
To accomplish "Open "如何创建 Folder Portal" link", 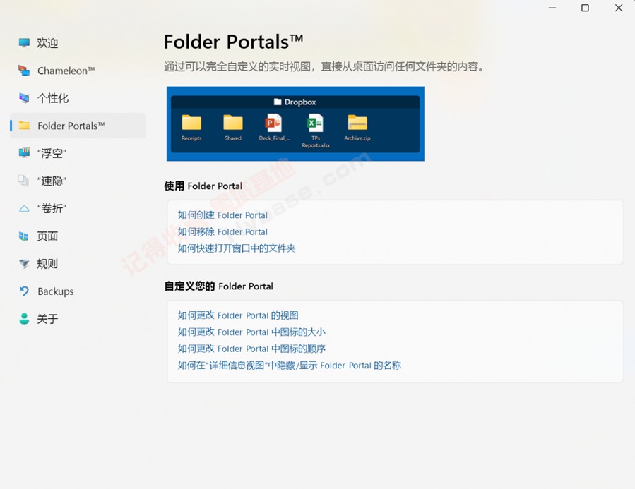I will pyautogui.click(x=223, y=215).
